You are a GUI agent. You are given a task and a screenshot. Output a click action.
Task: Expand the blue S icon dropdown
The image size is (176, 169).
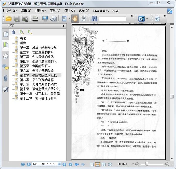click(x=147, y=19)
